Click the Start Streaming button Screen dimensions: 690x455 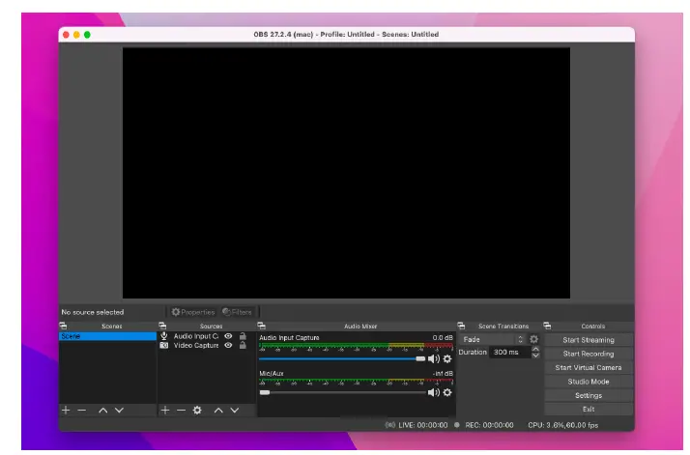click(588, 340)
